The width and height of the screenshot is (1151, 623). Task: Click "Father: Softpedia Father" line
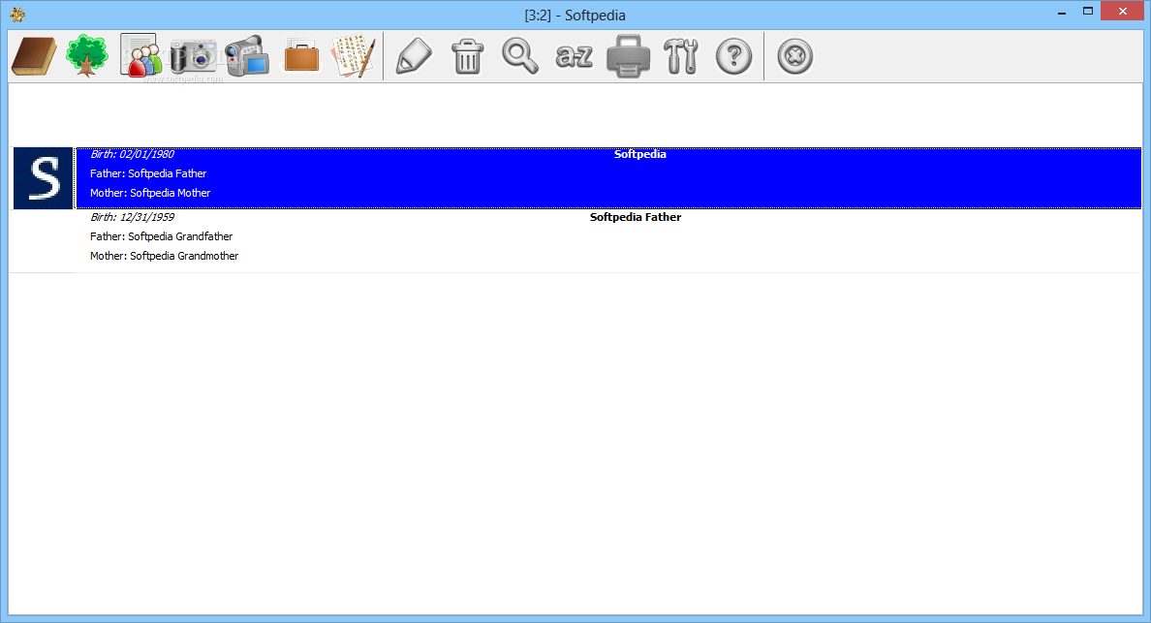coord(148,173)
